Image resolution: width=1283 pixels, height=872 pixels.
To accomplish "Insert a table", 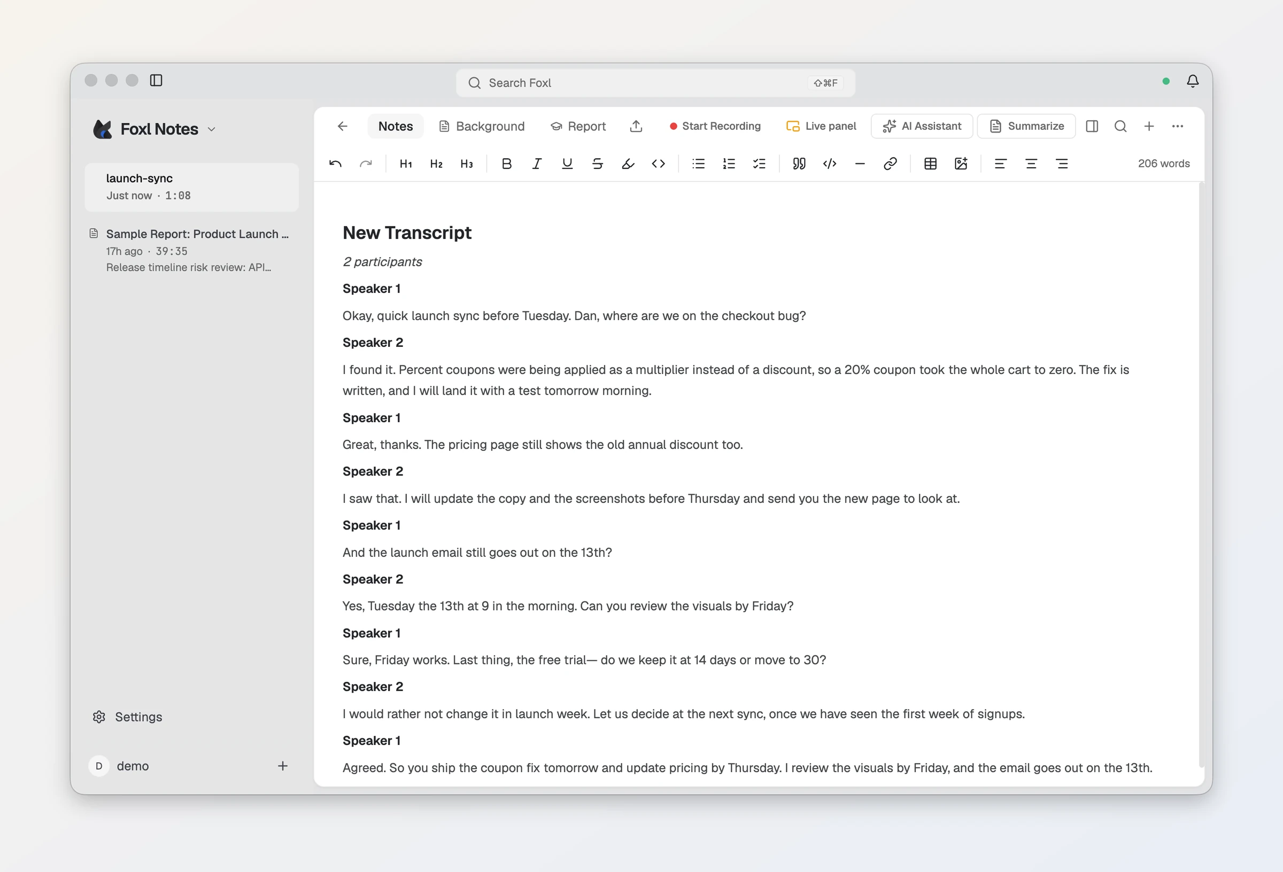I will 930,163.
